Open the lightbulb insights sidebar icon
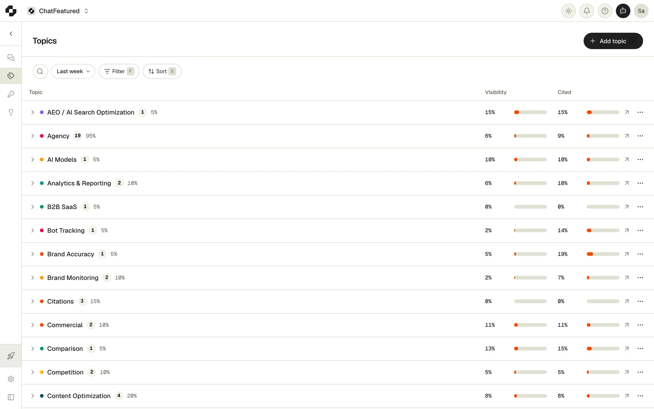The width and height of the screenshot is (654, 409). [x=11, y=112]
